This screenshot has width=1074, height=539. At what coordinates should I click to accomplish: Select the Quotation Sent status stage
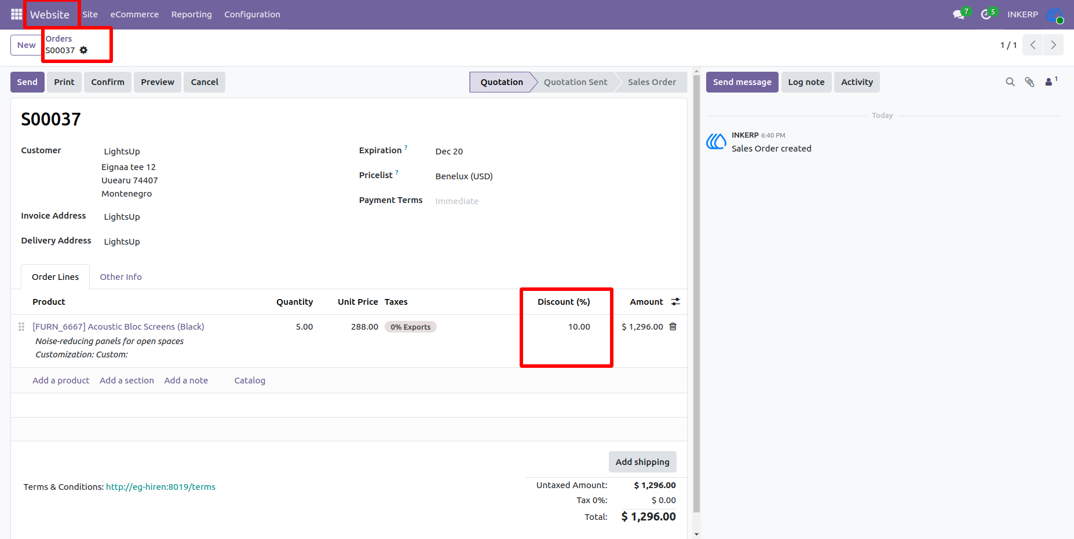(x=575, y=82)
